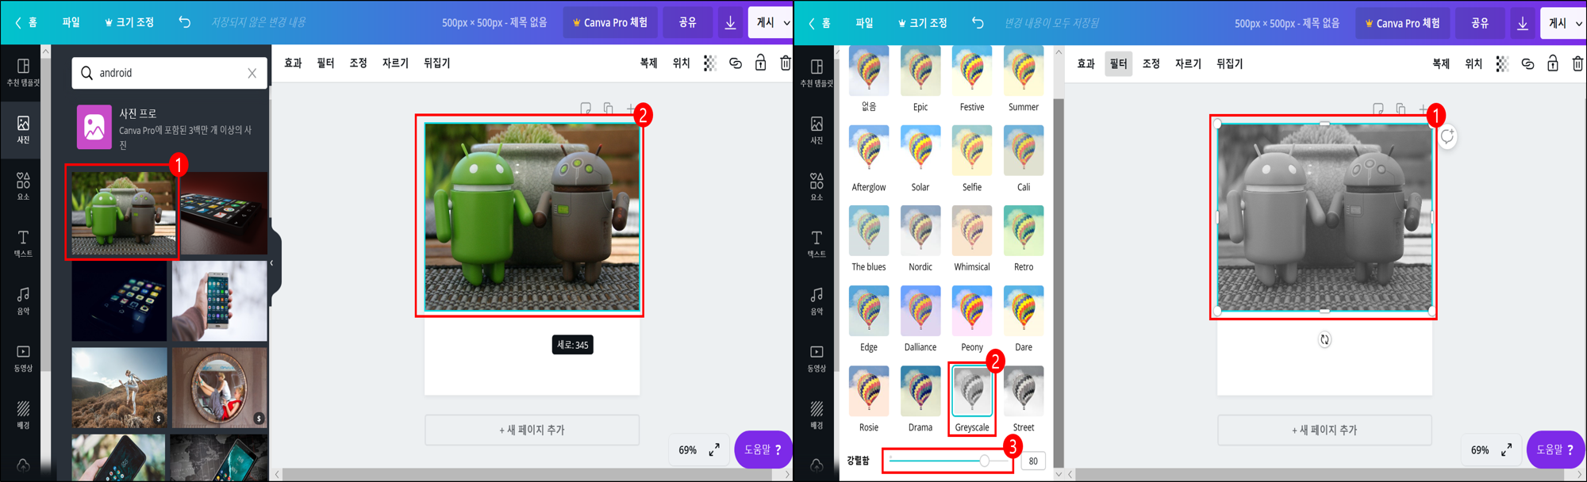Open 음악 sidebar panel in right window
The width and height of the screenshot is (1587, 482).
point(817,301)
